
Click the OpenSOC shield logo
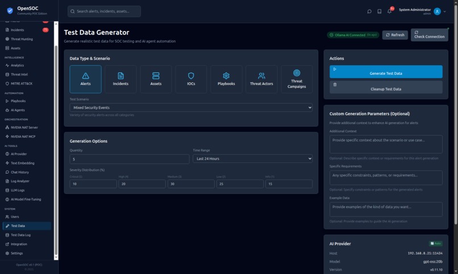pyautogui.click(x=10, y=11)
